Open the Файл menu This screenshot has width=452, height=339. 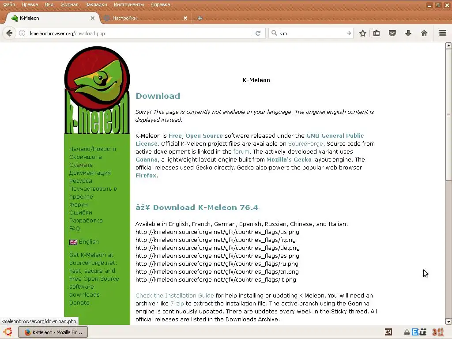point(9,4)
